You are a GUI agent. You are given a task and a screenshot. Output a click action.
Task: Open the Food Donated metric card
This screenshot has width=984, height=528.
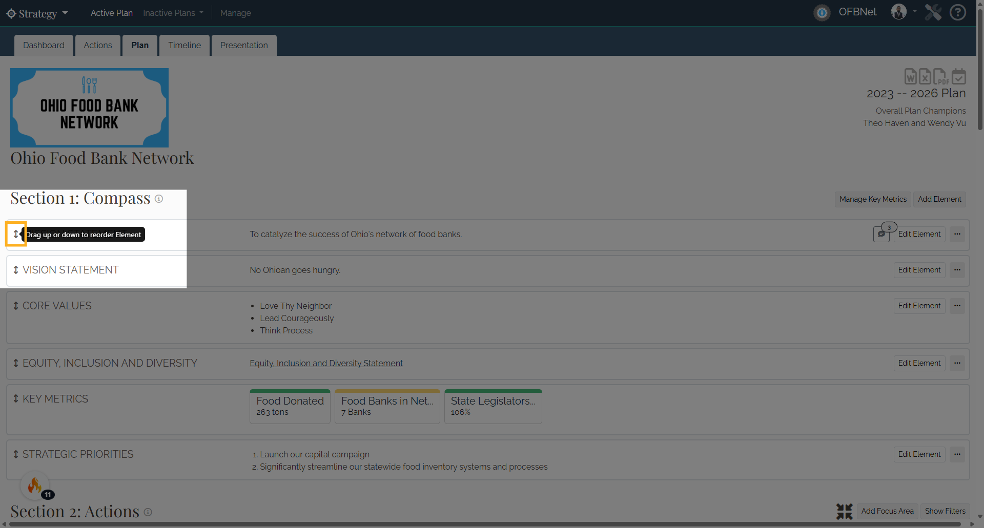pos(290,407)
